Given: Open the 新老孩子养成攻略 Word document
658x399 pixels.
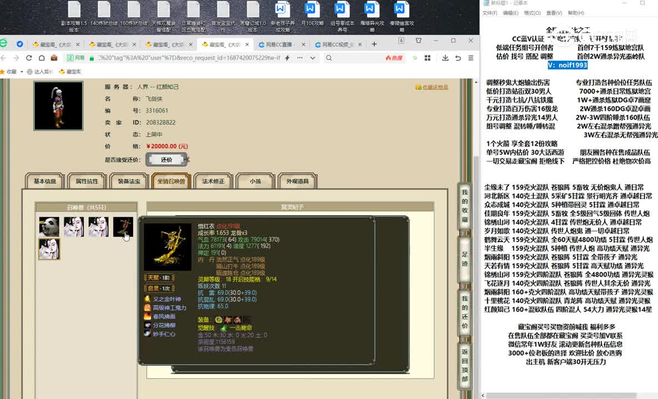Looking at the screenshot, I should coord(282,16).
